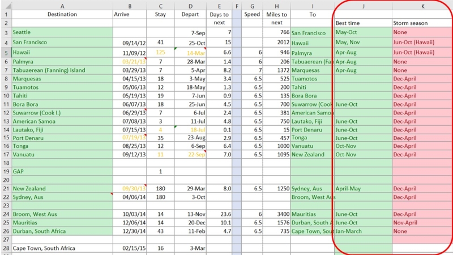Select row 5 header

tap(6, 53)
